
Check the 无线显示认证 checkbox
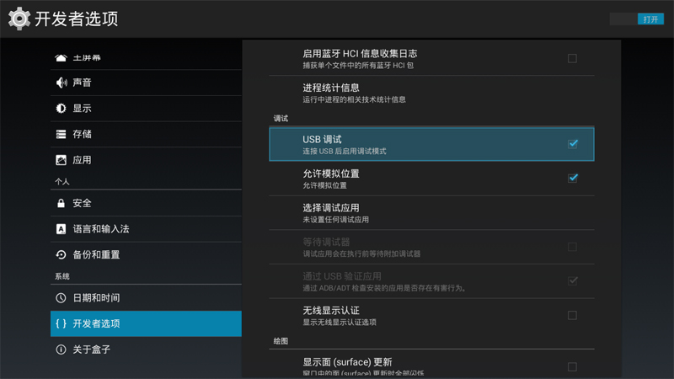[572, 315]
